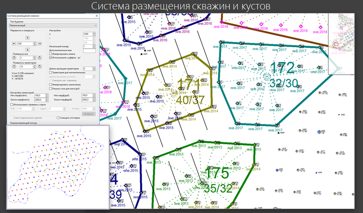
Task: Toggle Инвертировать назначение checkbox
Action: tap(51, 85)
